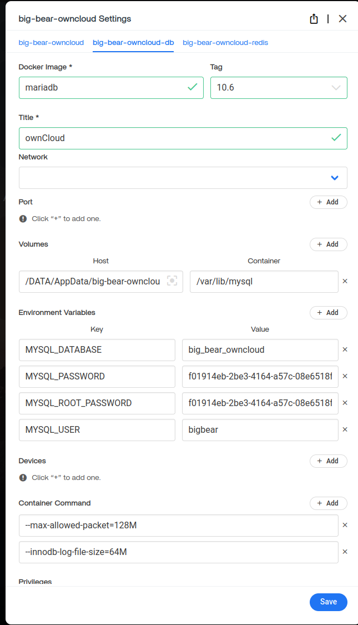
Task: Click the Title field containing ownCloud
Action: [x=175, y=138]
